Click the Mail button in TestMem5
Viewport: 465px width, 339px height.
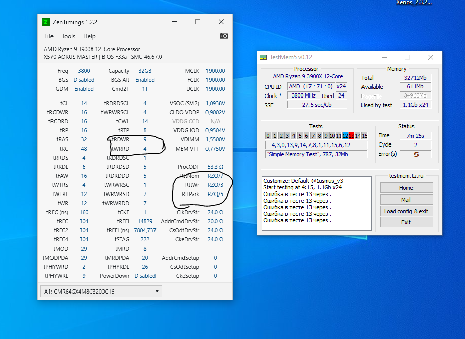click(x=406, y=200)
